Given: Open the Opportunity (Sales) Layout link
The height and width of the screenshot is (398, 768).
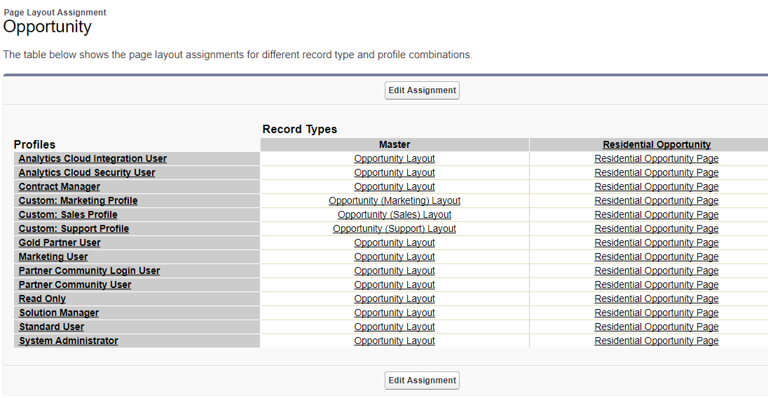Looking at the screenshot, I should tap(395, 215).
